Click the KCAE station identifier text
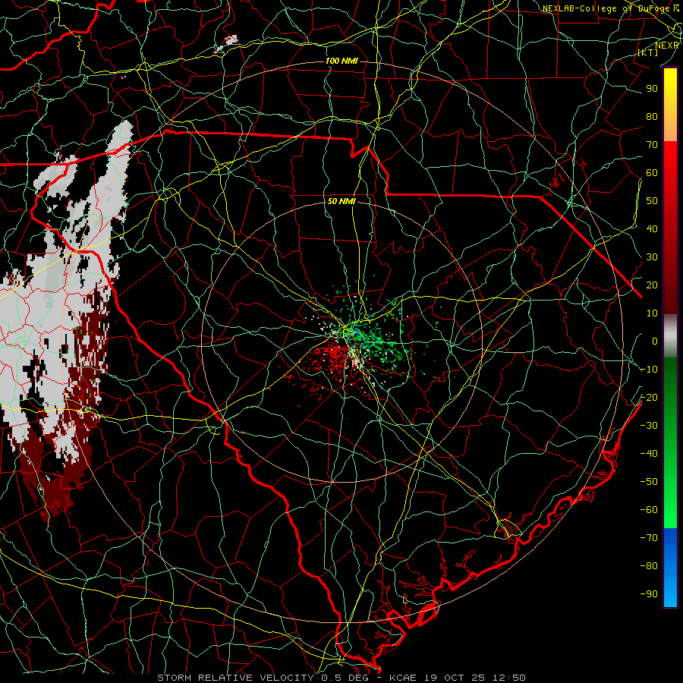Screen dimensions: 683x683 (x=402, y=678)
